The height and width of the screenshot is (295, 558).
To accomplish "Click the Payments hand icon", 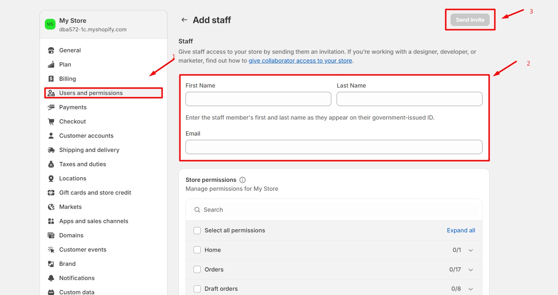I will [x=51, y=107].
